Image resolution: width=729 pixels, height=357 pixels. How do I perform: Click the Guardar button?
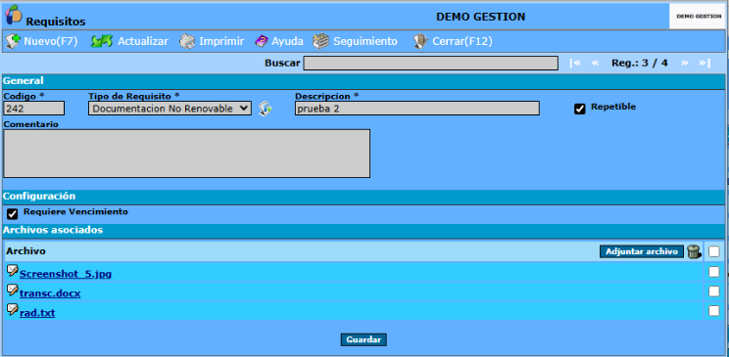(x=364, y=339)
